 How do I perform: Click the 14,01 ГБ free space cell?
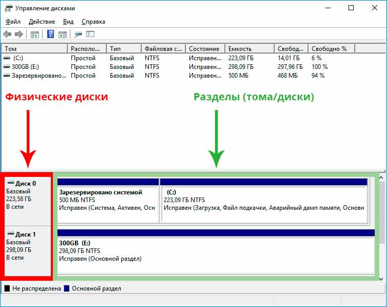(288, 58)
